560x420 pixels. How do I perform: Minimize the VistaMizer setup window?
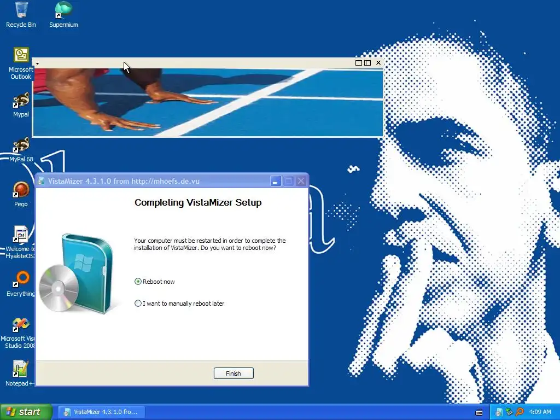276,181
